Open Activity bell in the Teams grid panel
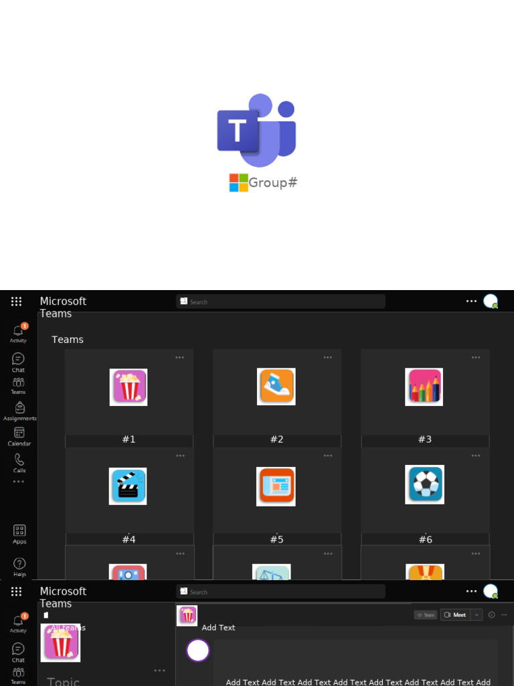Viewport: 514px width, 686px height. coord(18,334)
